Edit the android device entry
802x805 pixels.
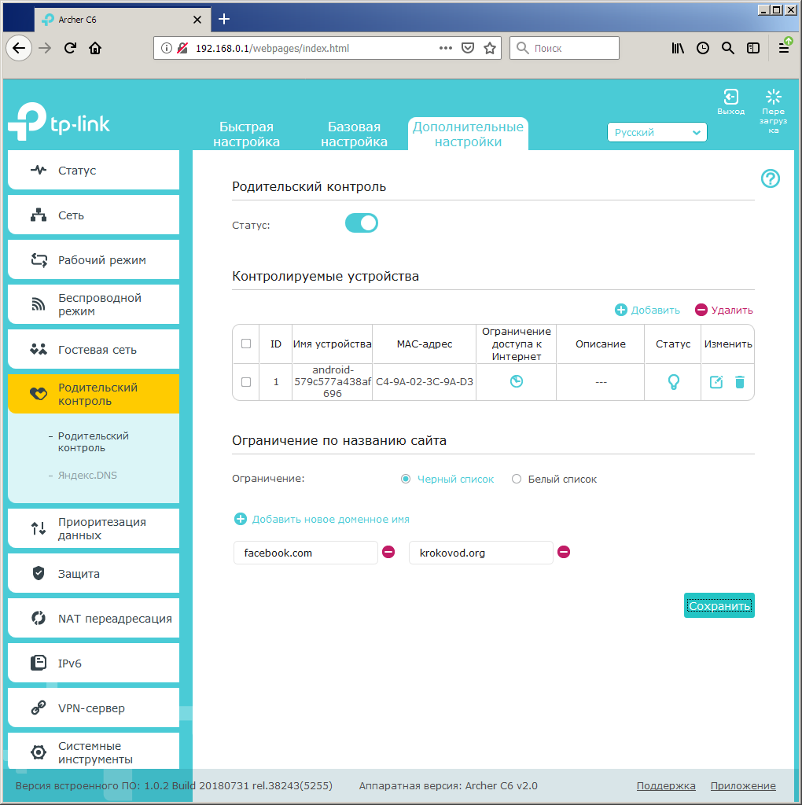(x=716, y=382)
